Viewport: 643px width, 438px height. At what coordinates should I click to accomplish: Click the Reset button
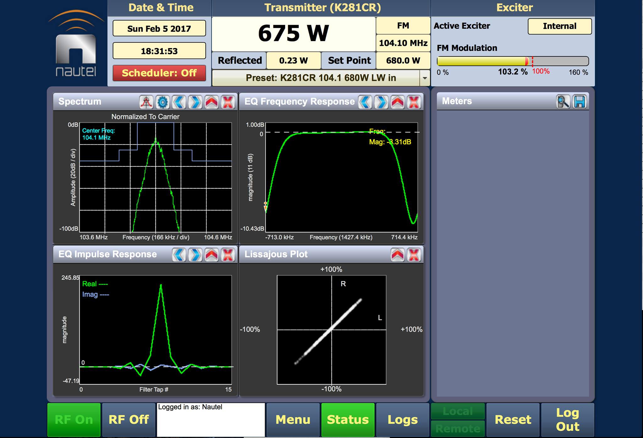tap(513, 419)
